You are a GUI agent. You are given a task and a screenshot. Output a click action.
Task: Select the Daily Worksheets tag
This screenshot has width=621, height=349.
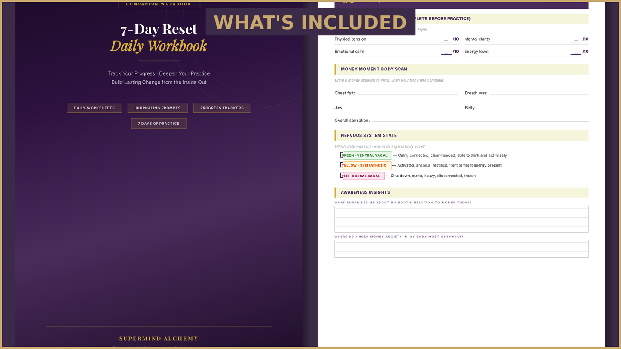click(95, 108)
